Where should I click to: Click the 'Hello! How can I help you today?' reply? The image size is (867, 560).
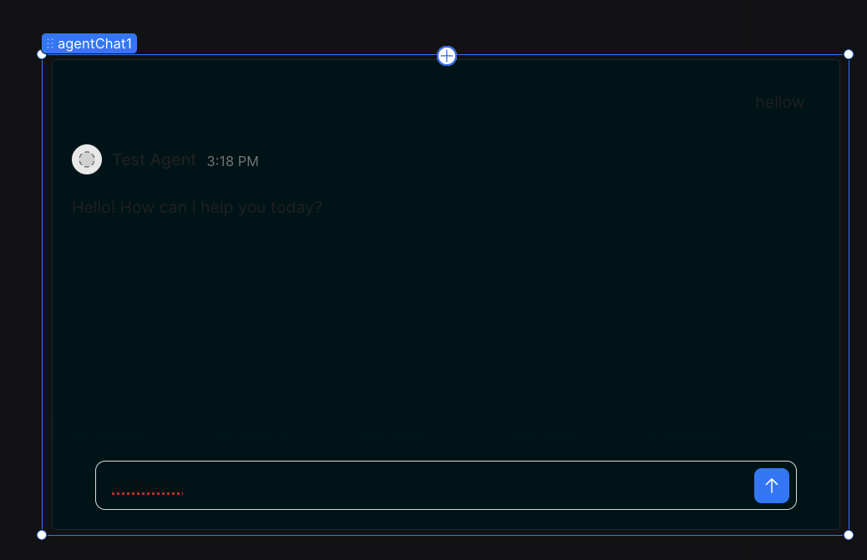[x=197, y=207]
